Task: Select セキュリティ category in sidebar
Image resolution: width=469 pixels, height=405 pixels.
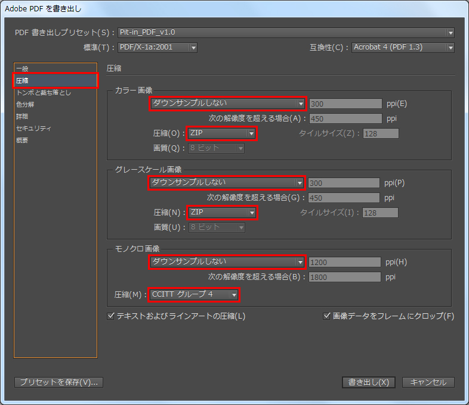Action: (33, 128)
